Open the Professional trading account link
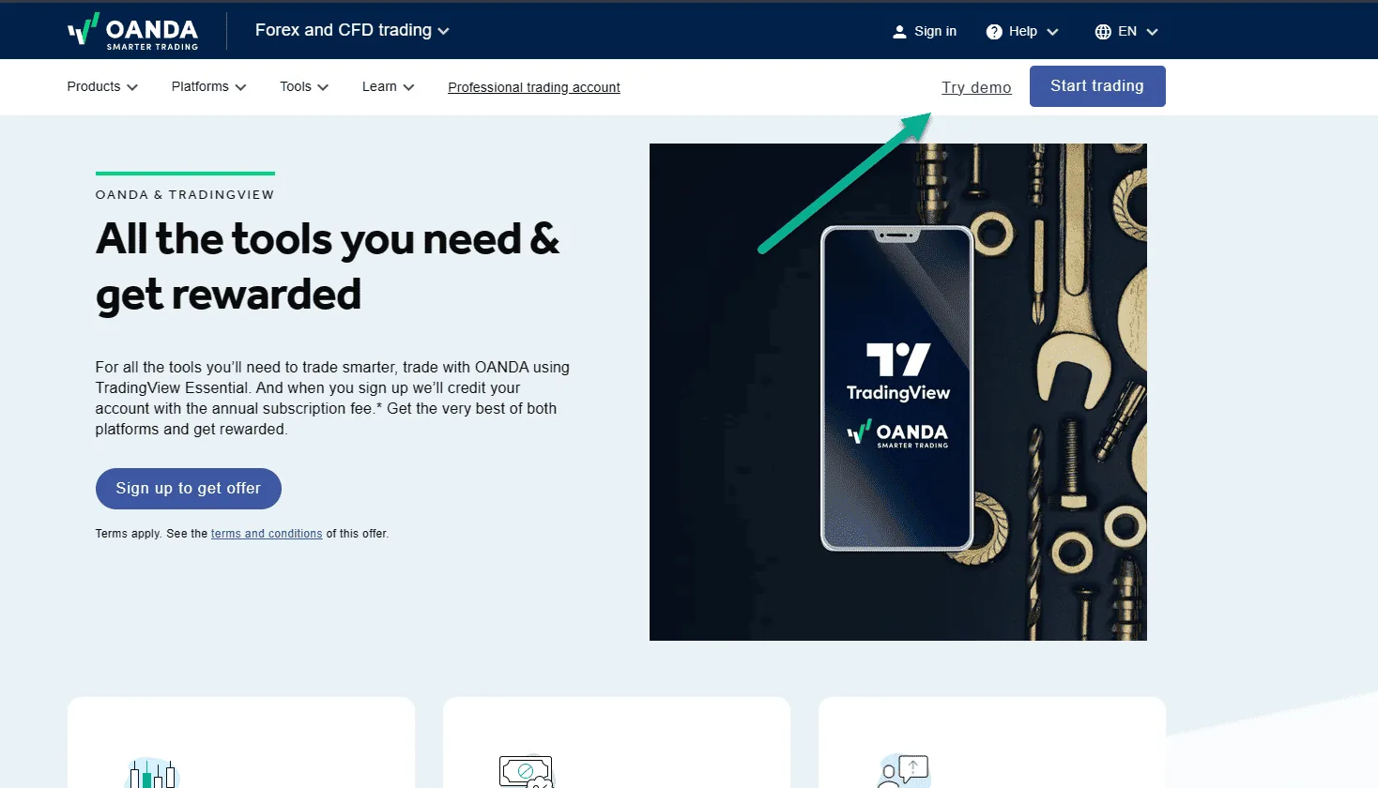The width and height of the screenshot is (1378, 788). pos(534,87)
